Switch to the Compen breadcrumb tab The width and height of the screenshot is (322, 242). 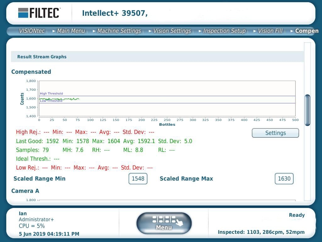307,31
